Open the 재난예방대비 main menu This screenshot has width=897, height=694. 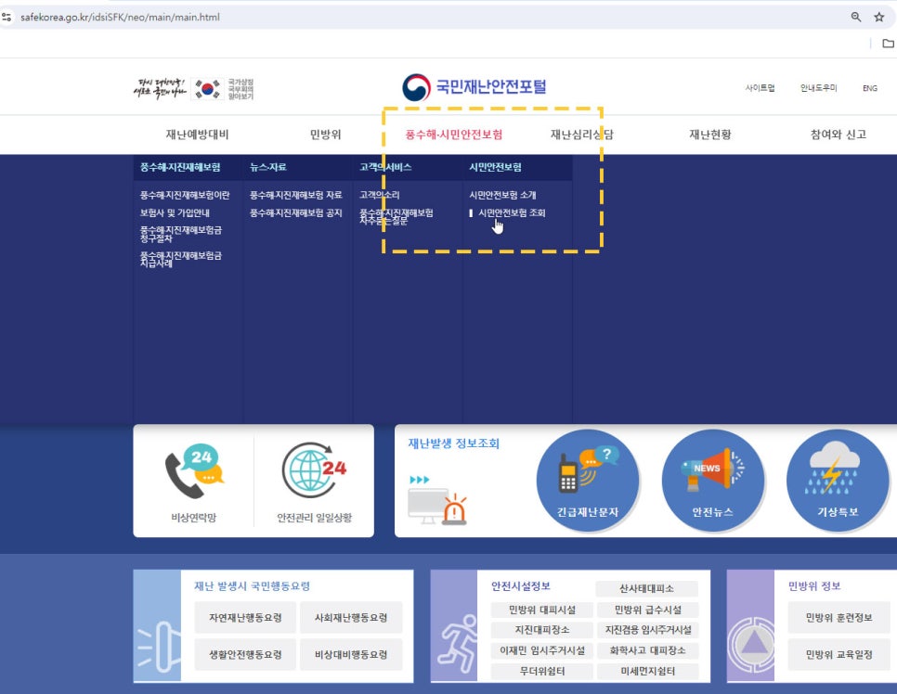(197, 135)
